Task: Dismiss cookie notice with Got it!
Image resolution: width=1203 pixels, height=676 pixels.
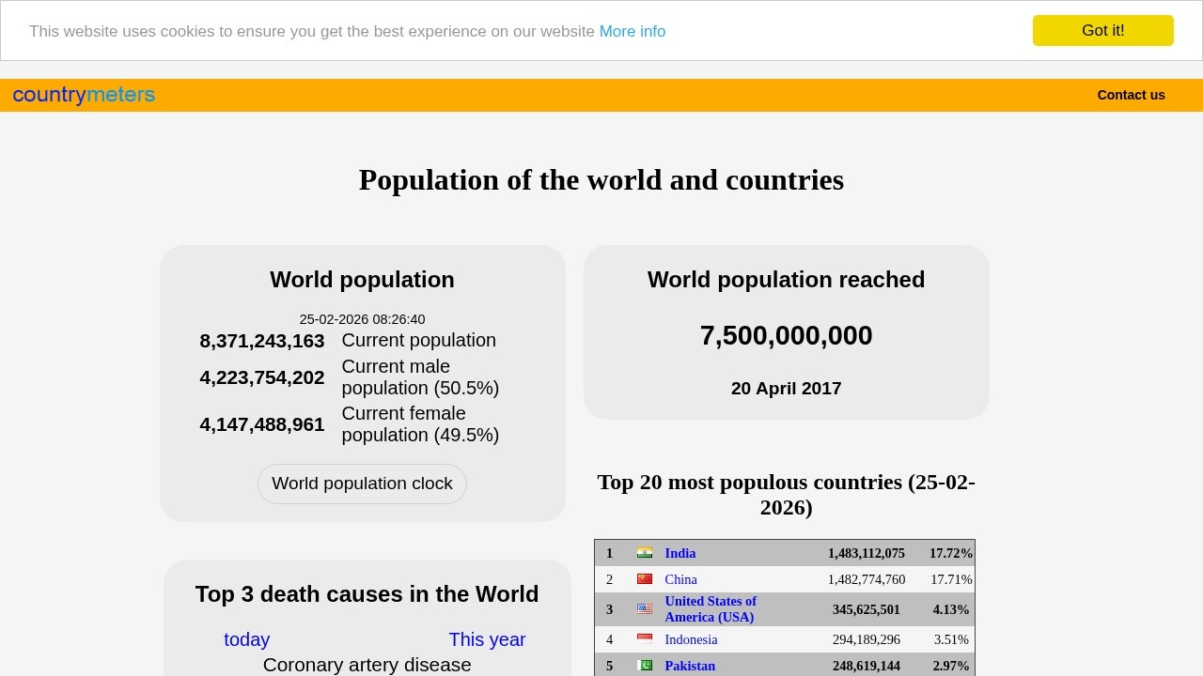Action: [1102, 30]
